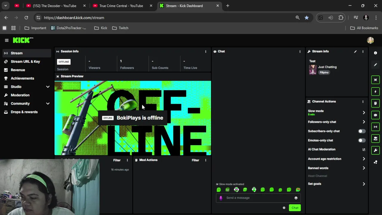Open AI Chat Moderation external link

pos(364,150)
